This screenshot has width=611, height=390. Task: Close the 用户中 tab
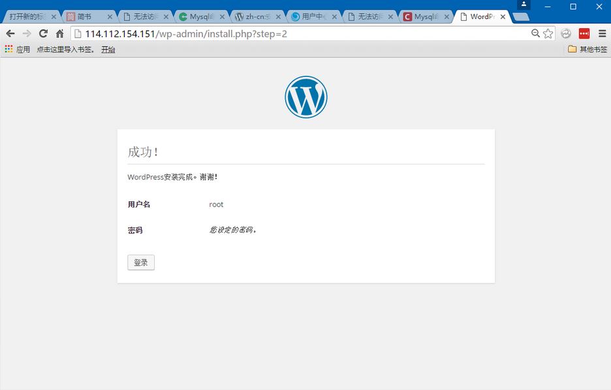click(334, 17)
